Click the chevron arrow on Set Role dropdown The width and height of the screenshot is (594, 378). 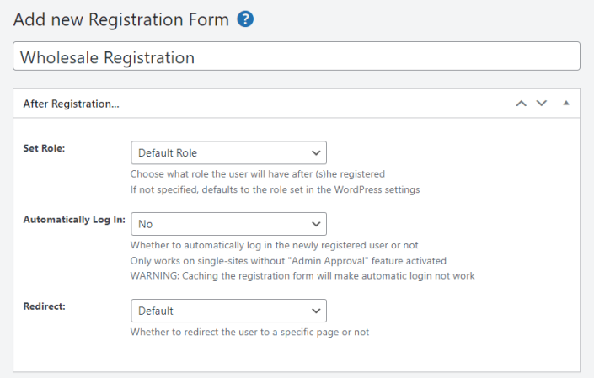point(316,153)
